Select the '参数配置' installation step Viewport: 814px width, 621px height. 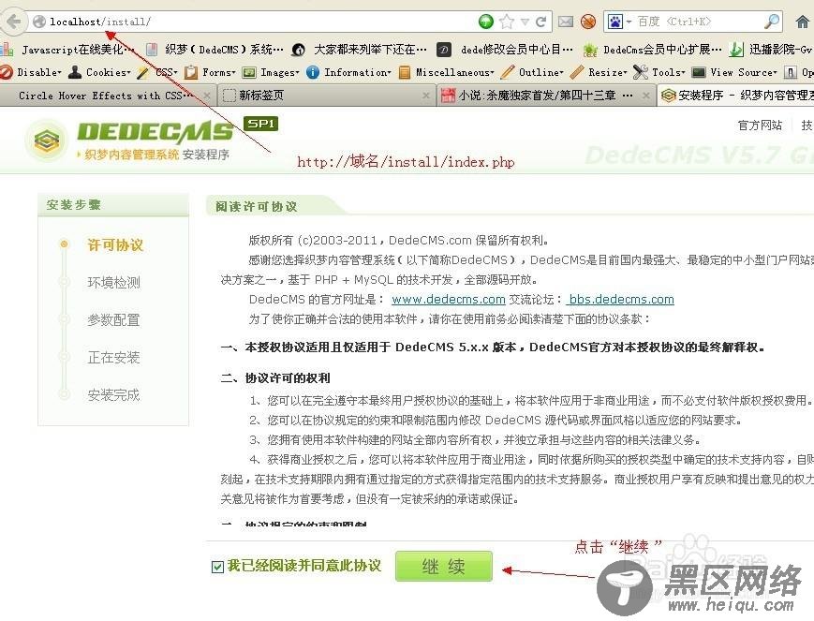pyautogui.click(x=113, y=319)
